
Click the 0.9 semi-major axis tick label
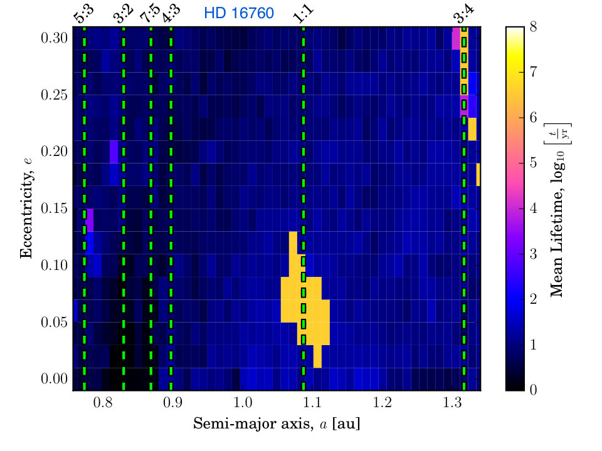point(173,403)
